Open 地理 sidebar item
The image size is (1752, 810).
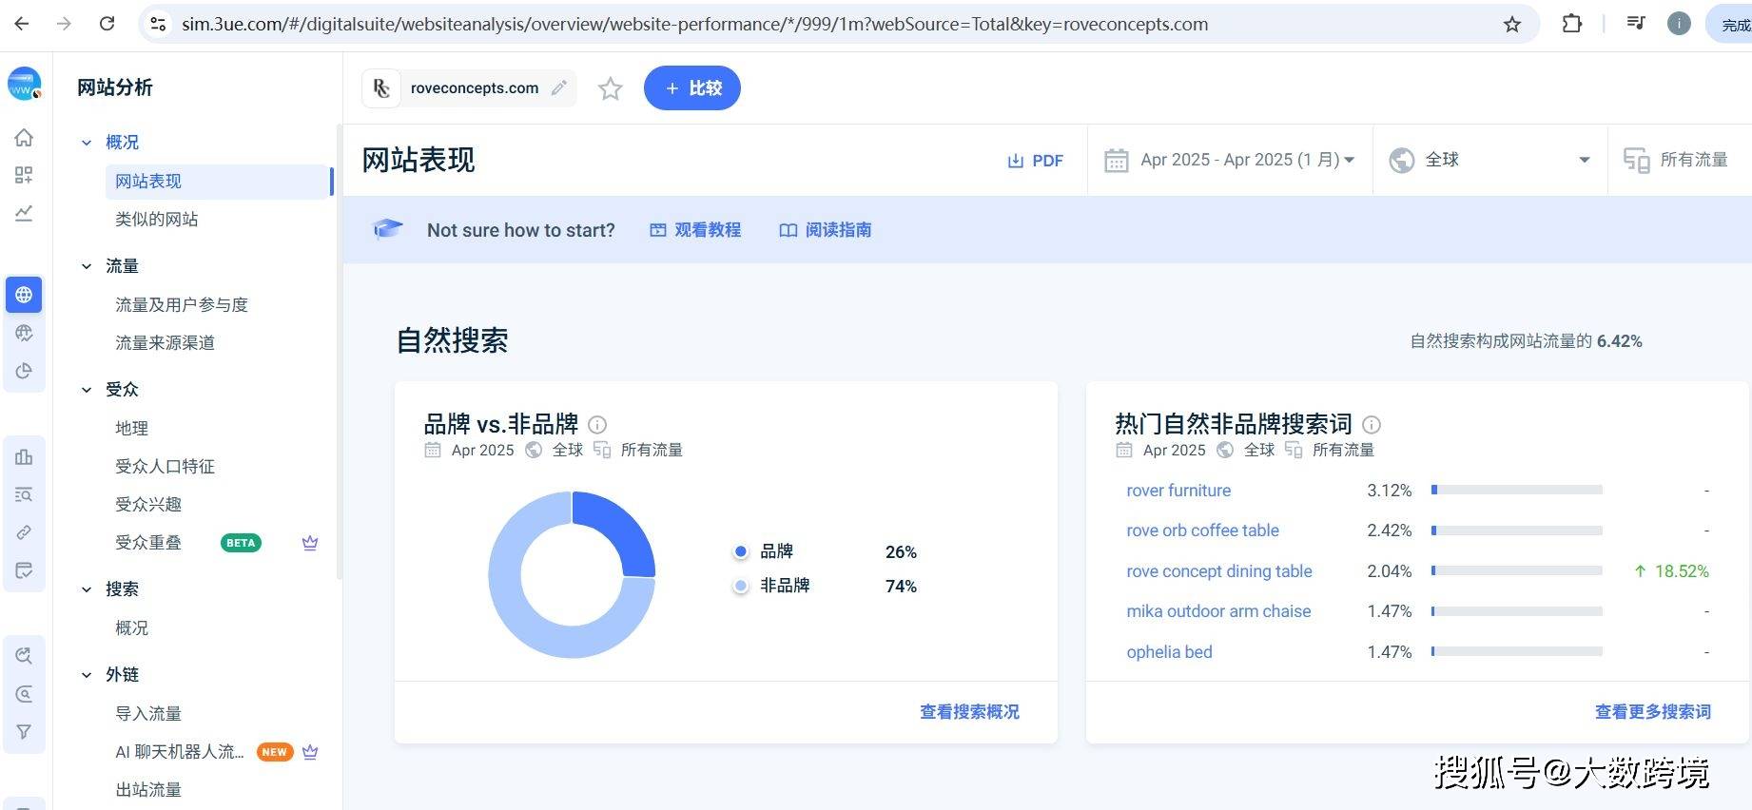[131, 429]
